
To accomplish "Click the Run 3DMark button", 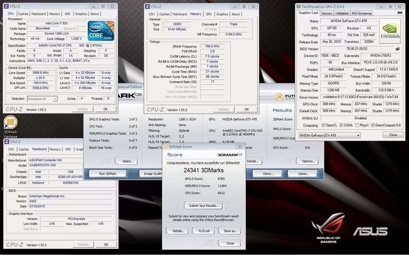I will pos(108,174).
